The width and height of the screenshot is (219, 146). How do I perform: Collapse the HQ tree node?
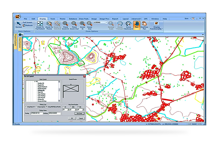click(x=35, y=81)
